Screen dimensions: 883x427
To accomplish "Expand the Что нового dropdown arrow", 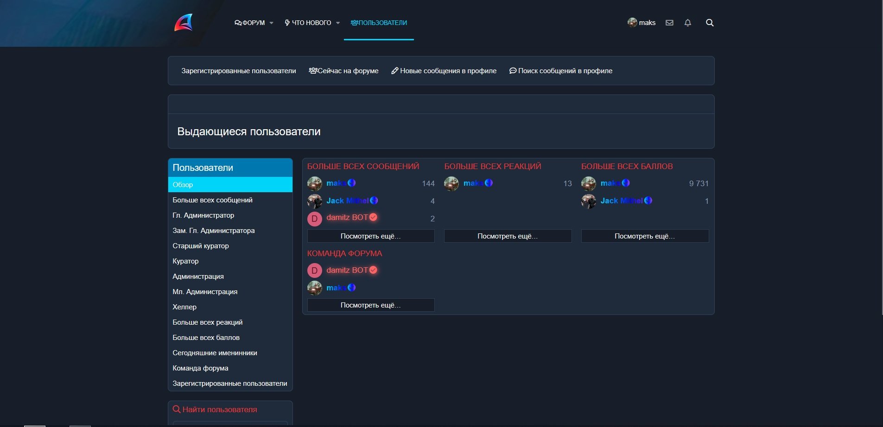I will [x=338, y=23].
